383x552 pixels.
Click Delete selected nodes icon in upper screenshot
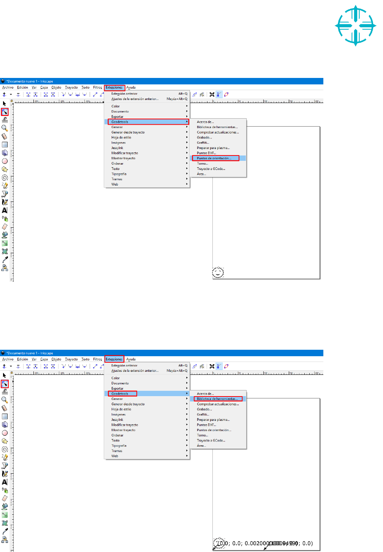pos(18,94)
